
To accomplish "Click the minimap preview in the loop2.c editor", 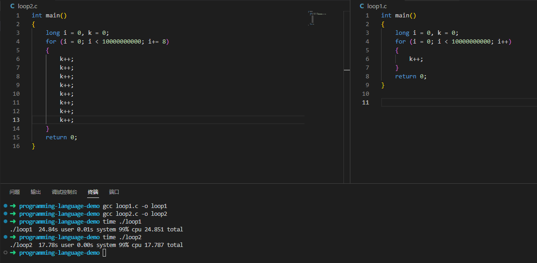I will 317,18.
